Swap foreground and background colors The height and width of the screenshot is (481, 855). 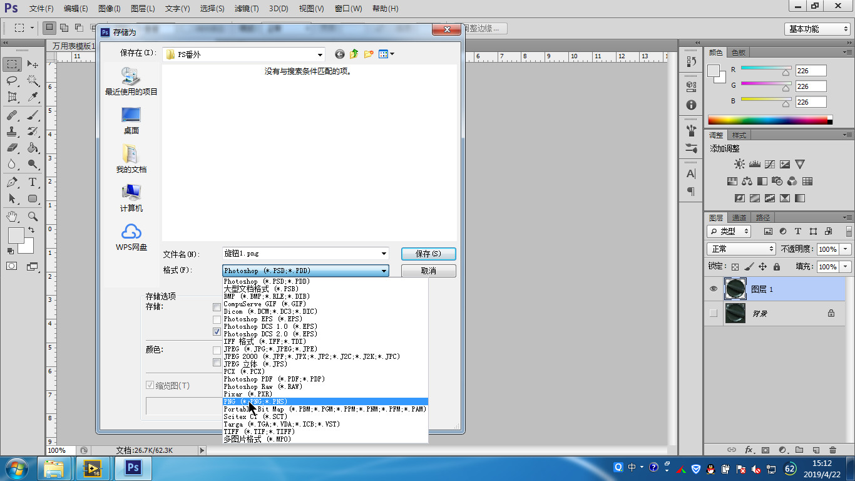click(31, 230)
